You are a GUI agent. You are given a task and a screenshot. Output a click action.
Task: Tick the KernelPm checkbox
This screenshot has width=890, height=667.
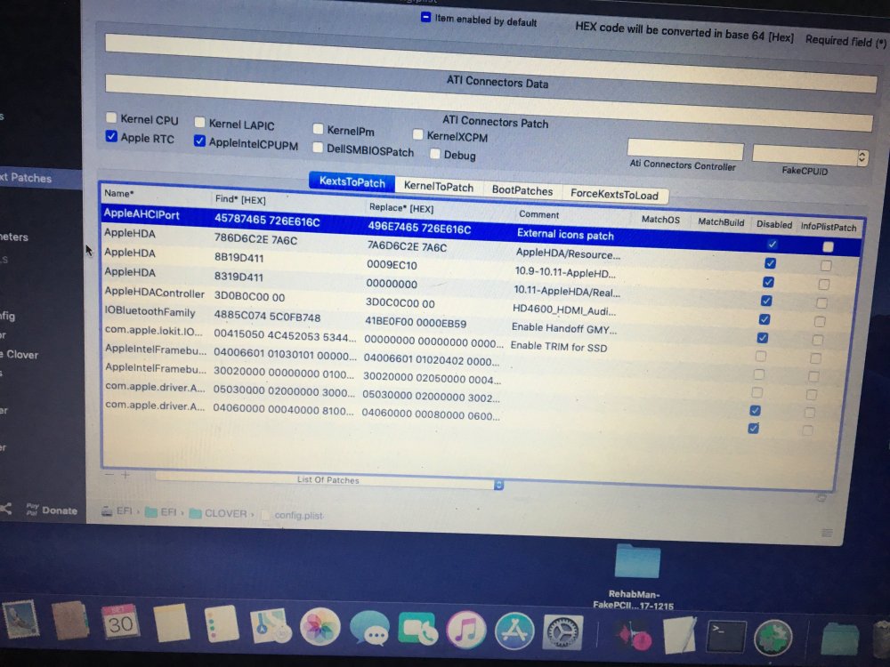point(318,129)
